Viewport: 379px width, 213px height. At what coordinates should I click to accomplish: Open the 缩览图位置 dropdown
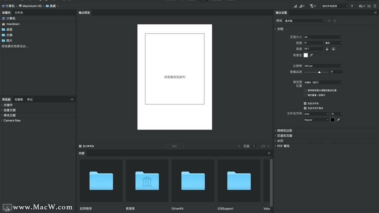coord(323,82)
